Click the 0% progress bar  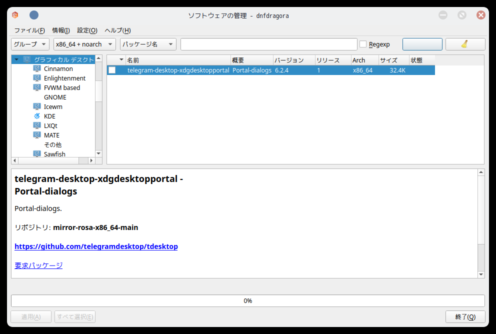pyautogui.click(x=248, y=301)
